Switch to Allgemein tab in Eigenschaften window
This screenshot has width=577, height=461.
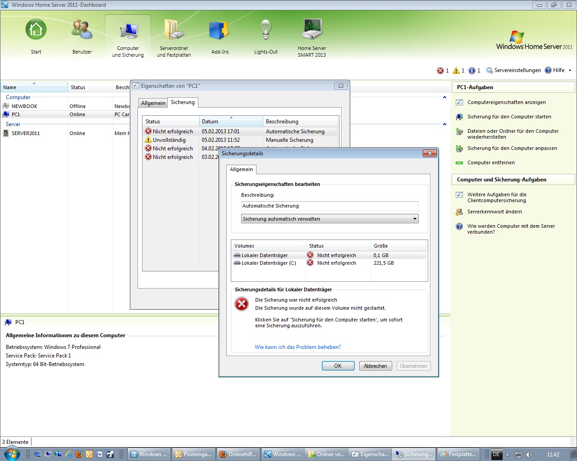(153, 103)
